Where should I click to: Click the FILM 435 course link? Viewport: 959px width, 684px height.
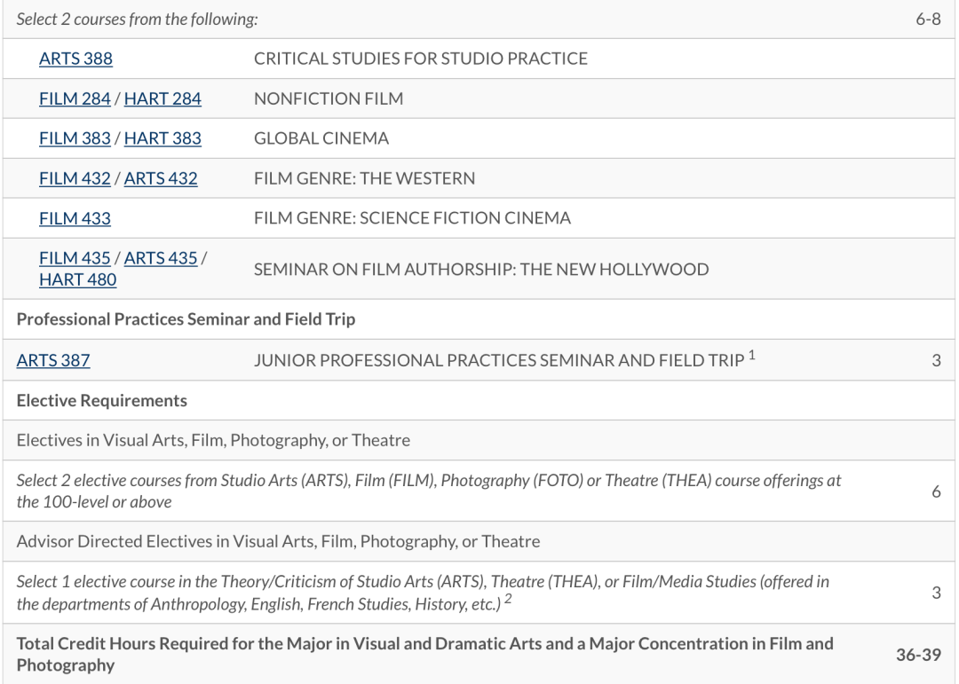75,258
